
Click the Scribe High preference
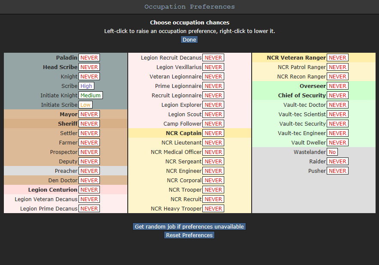point(86,86)
